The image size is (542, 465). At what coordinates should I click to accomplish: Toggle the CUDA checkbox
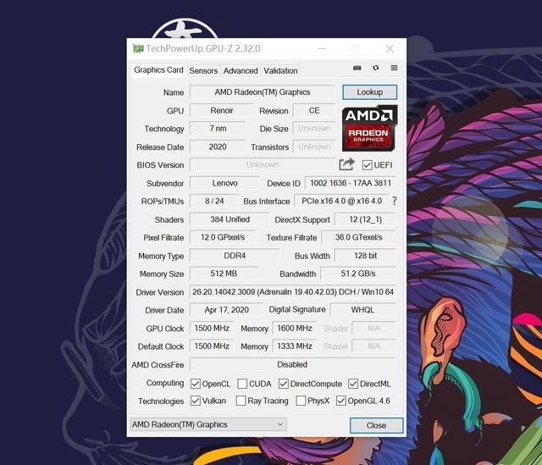pos(242,384)
